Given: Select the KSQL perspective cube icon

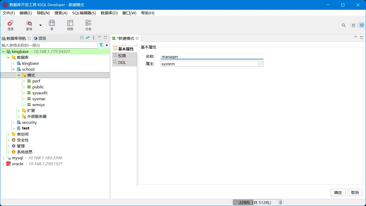Looking at the screenshot, I should click(362, 25).
